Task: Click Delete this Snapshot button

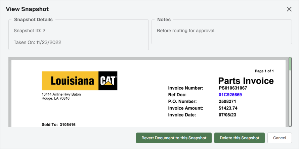Action: (240, 138)
